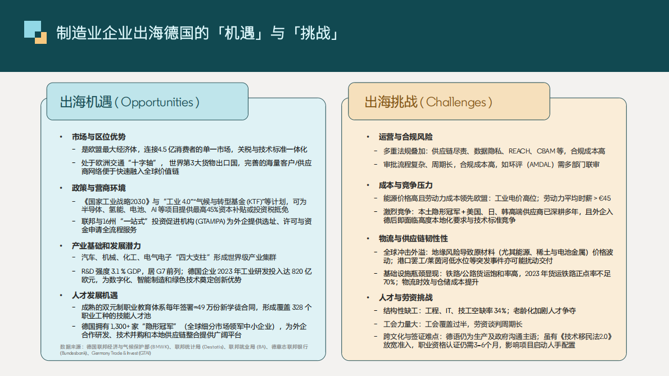
Task: Click the text R&D 强度 3.1 % GDP
Action: click(x=197, y=275)
